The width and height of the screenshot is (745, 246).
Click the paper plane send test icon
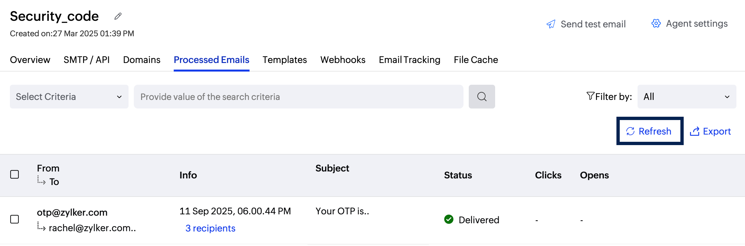551,24
